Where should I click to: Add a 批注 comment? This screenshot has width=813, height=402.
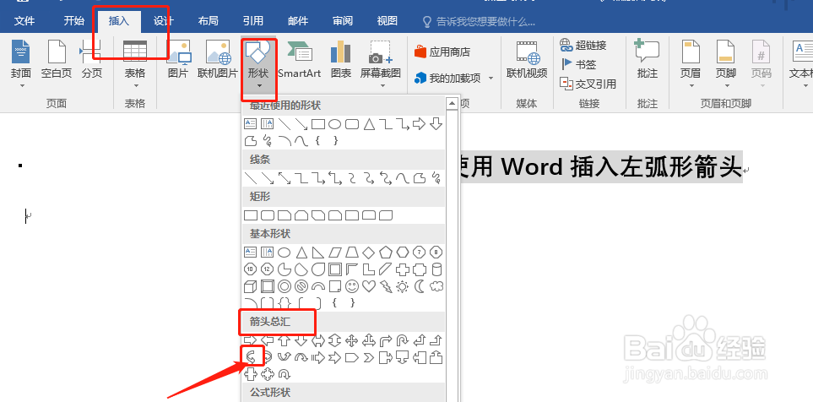click(x=647, y=60)
